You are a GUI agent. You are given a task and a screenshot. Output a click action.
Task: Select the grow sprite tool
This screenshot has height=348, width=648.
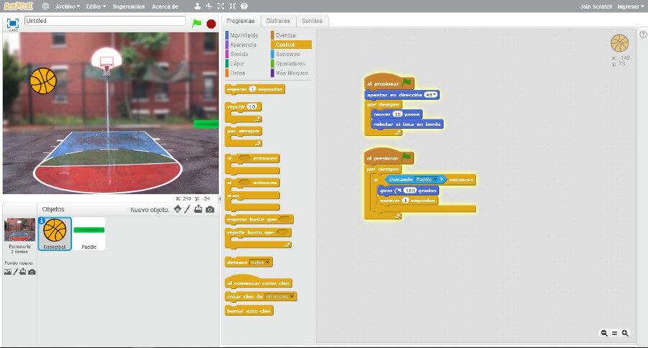(221, 6)
